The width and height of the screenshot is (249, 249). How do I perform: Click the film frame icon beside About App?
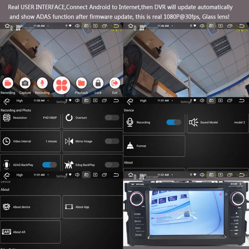coord(69,207)
